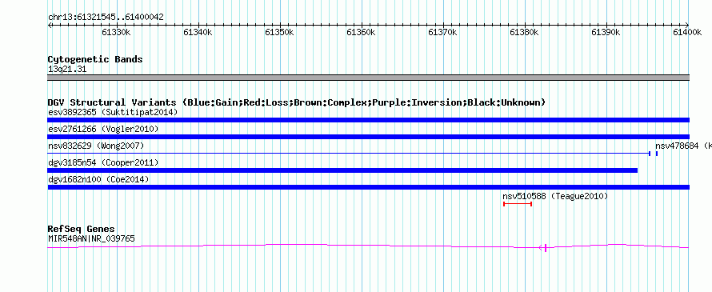Click the 61380k ruler tick label
Screen dimensions: 712x292
[524, 32]
